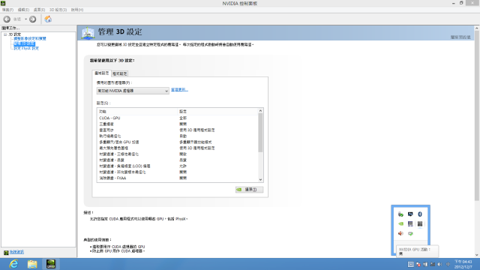Open File Explorer from the taskbar

[32, 264]
